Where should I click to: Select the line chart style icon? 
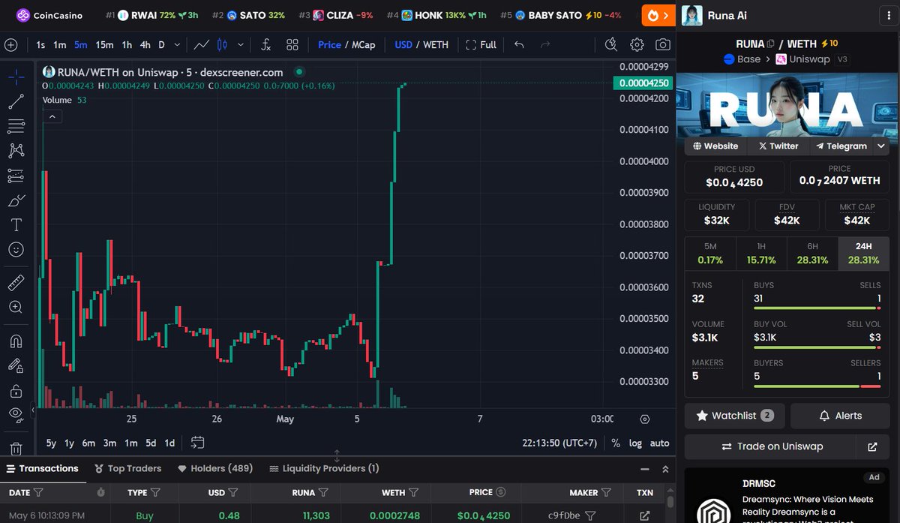tap(202, 45)
